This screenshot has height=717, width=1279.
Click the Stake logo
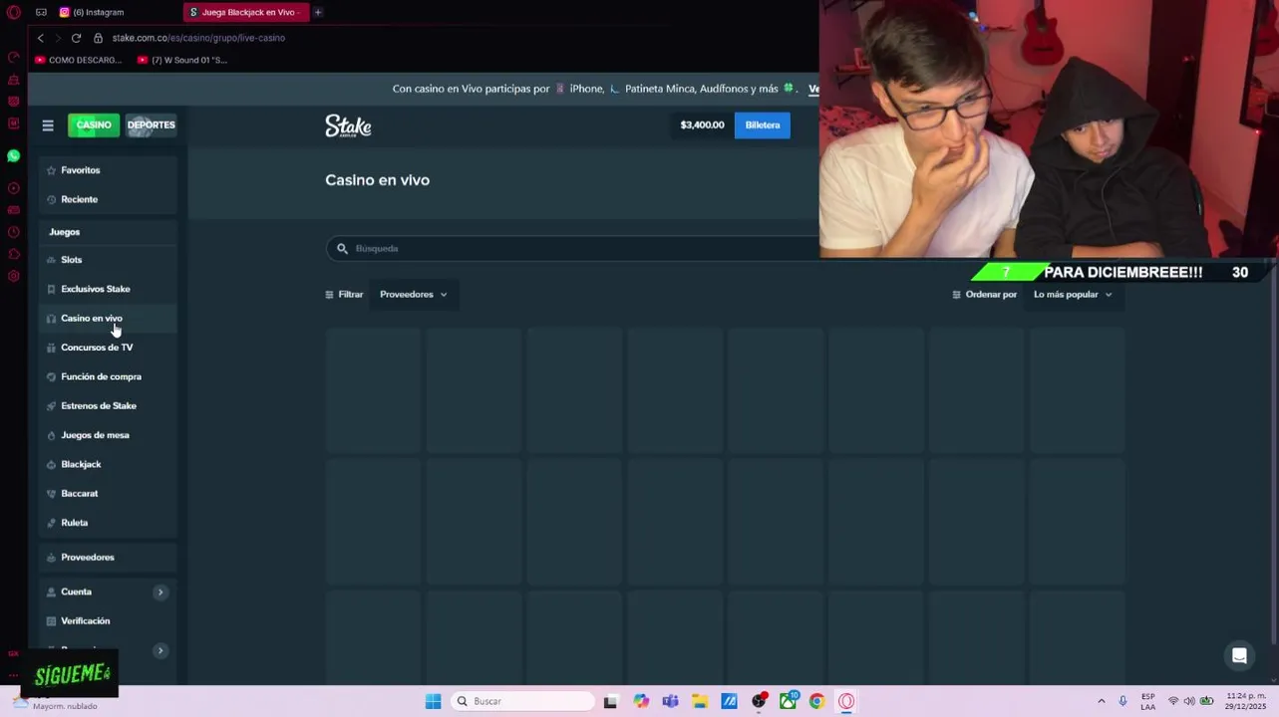pos(348,125)
